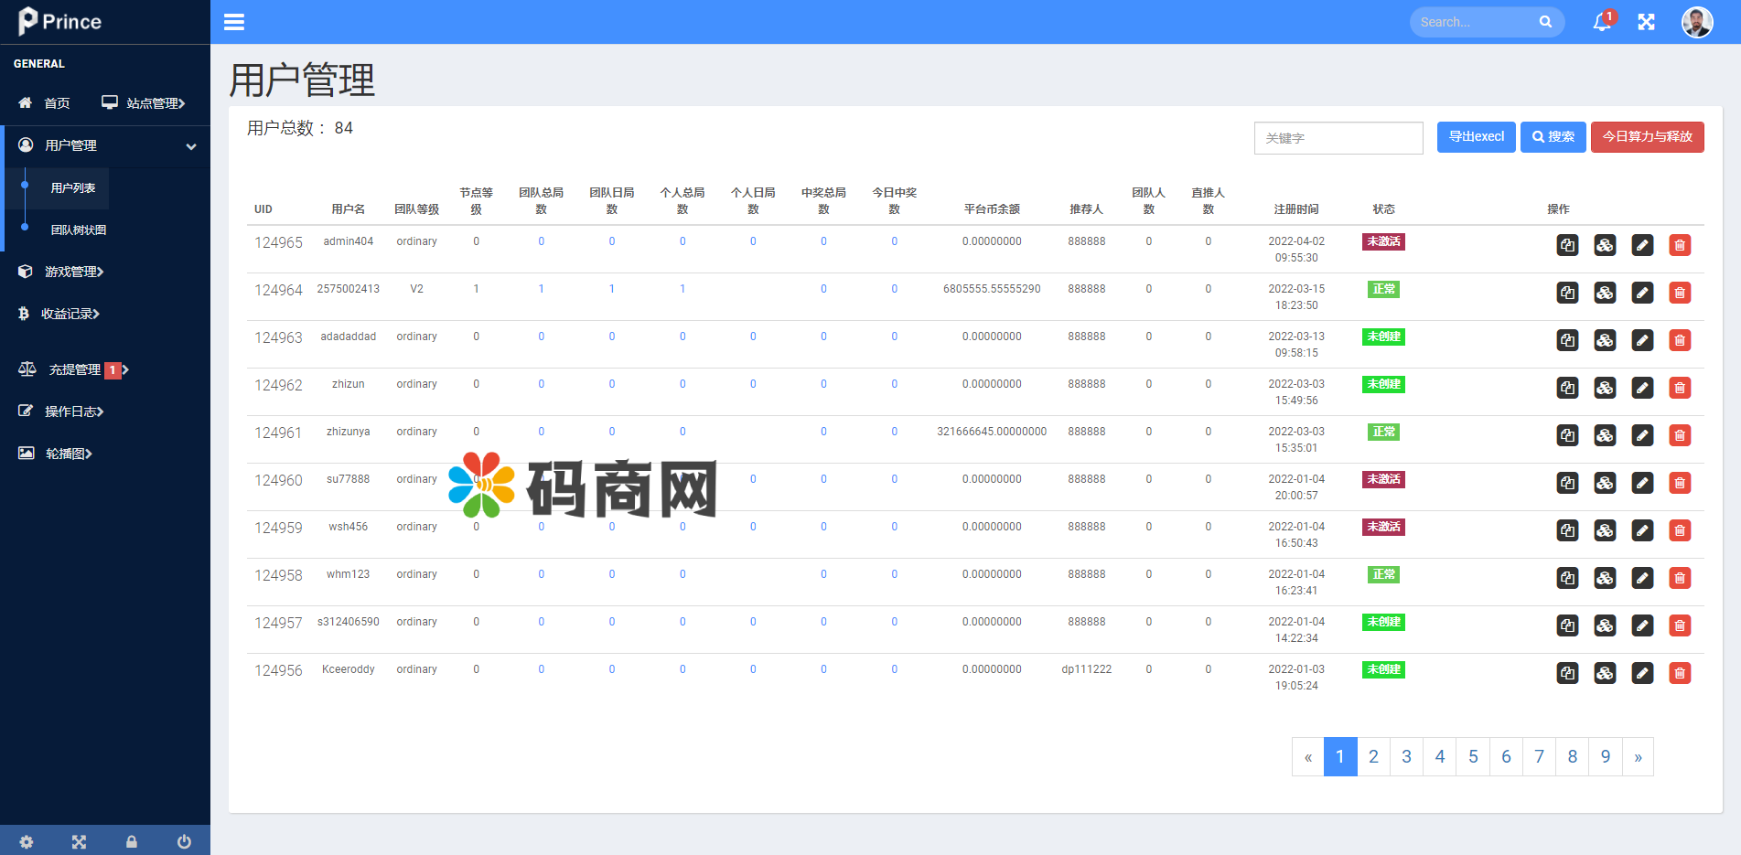Image resolution: width=1741 pixels, height=855 pixels.
Task: Click the user avatar in top bar
Action: 1696,22
